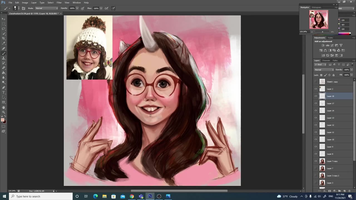The width and height of the screenshot is (356, 200).
Task: Click the Windows search box
Action: pos(41,196)
